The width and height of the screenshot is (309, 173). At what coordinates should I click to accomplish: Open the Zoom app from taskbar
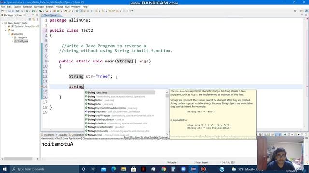click(183, 169)
